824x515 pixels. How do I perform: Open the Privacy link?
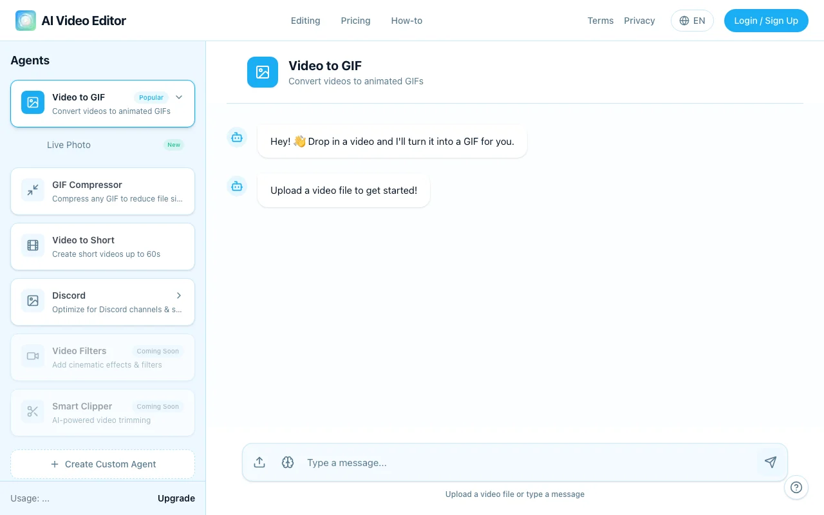point(639,21)
